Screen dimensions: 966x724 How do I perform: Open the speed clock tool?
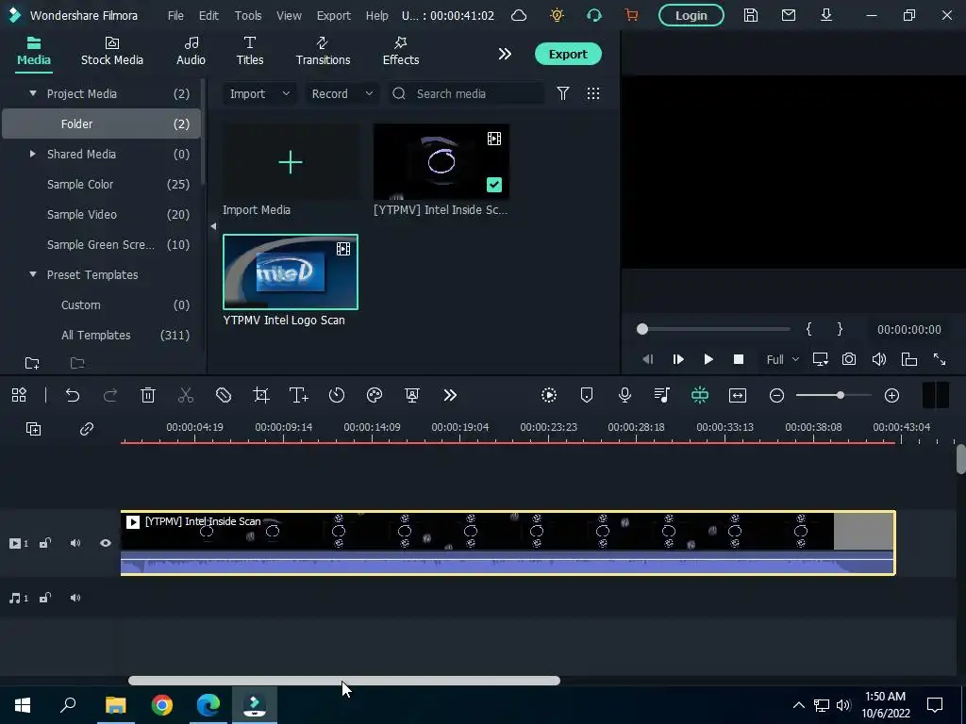tap(337, 395)
